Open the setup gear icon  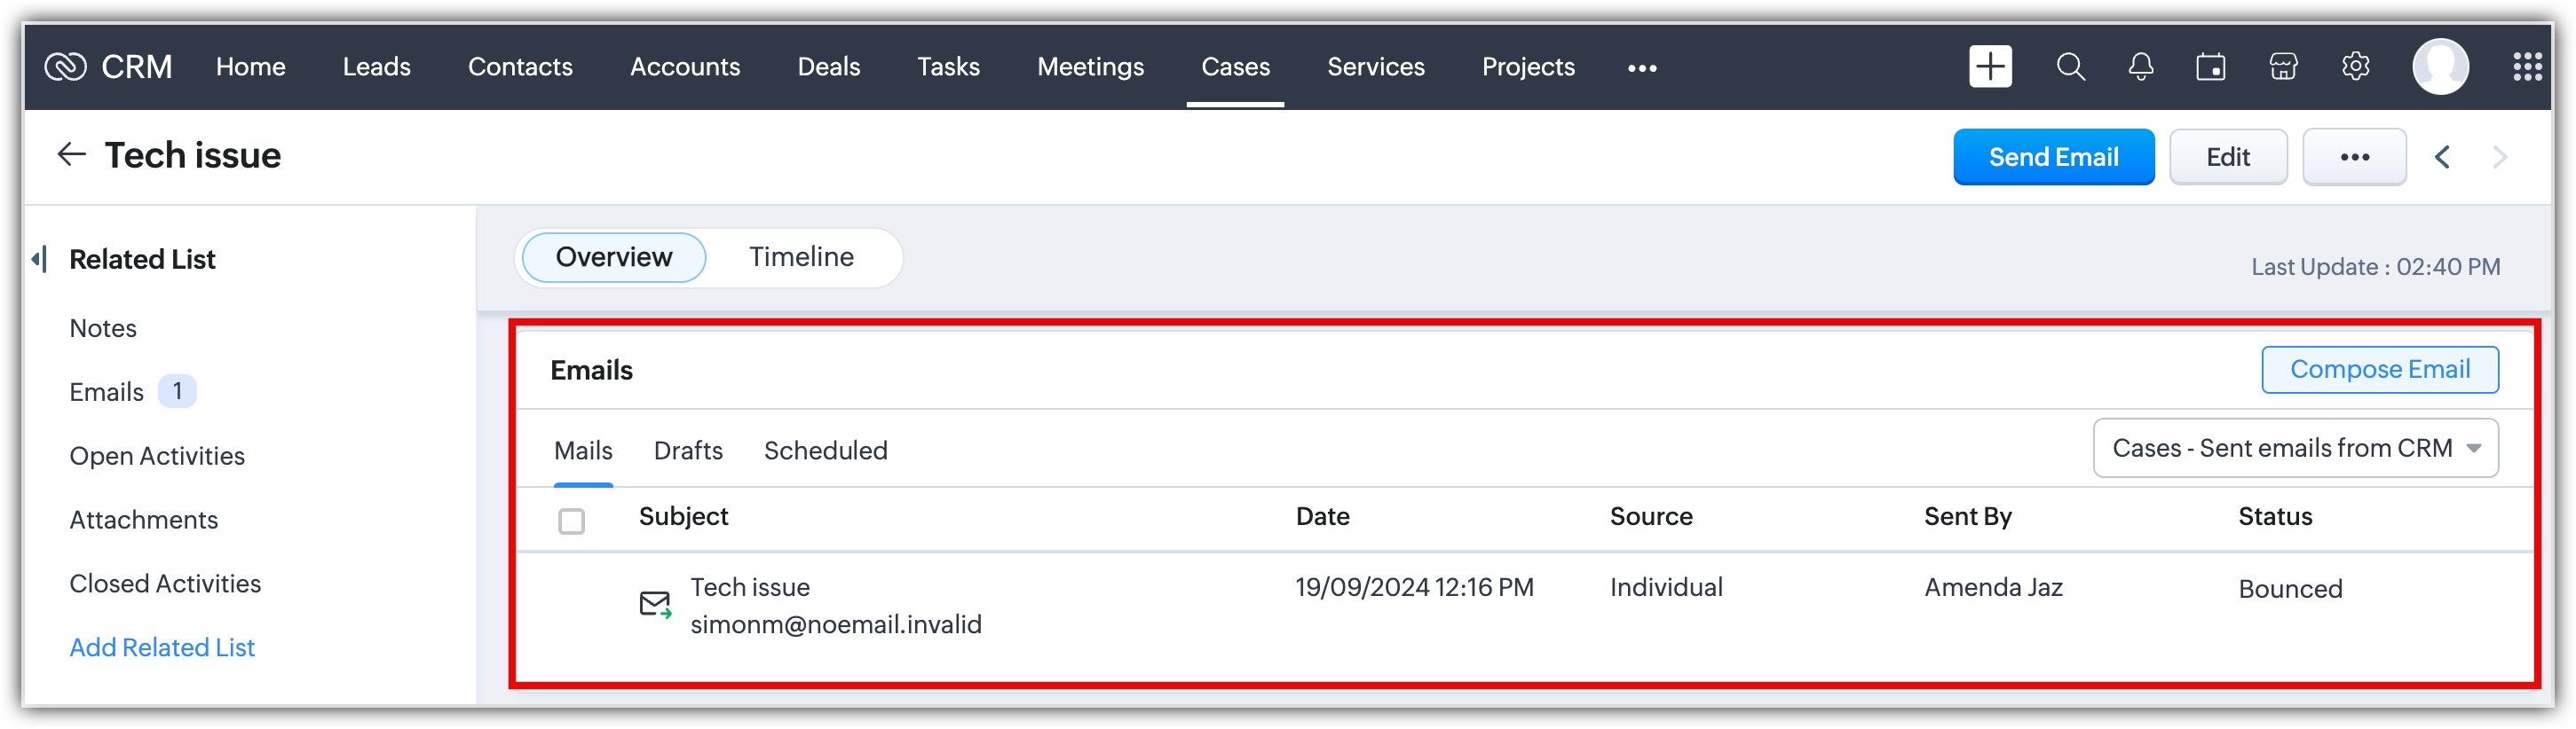2355,67
